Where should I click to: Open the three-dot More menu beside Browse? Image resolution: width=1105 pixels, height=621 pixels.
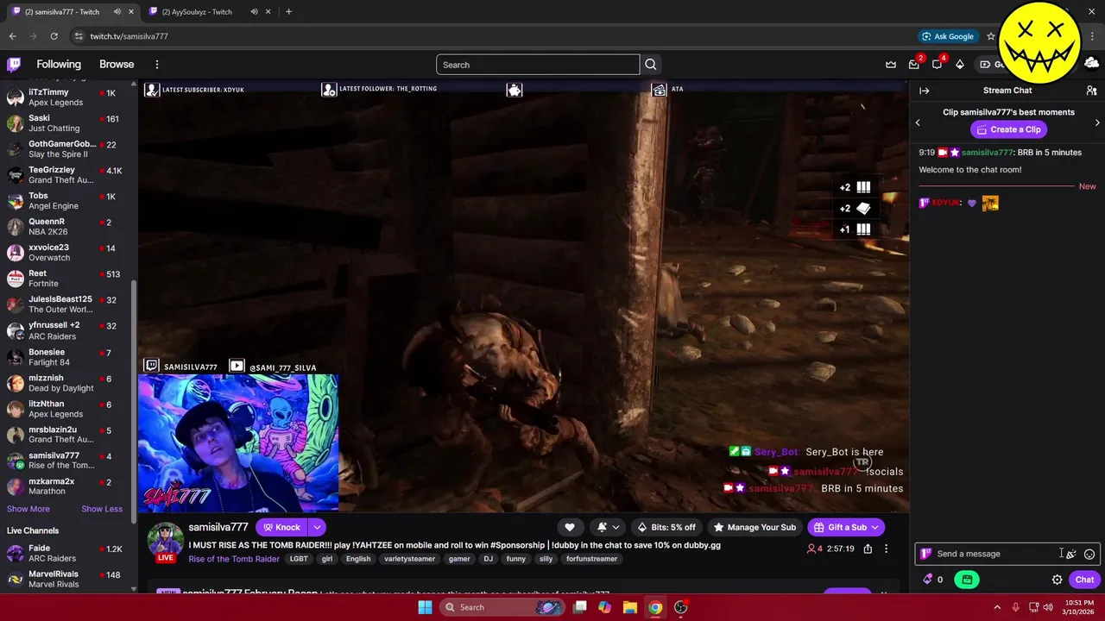coord(157,65)
